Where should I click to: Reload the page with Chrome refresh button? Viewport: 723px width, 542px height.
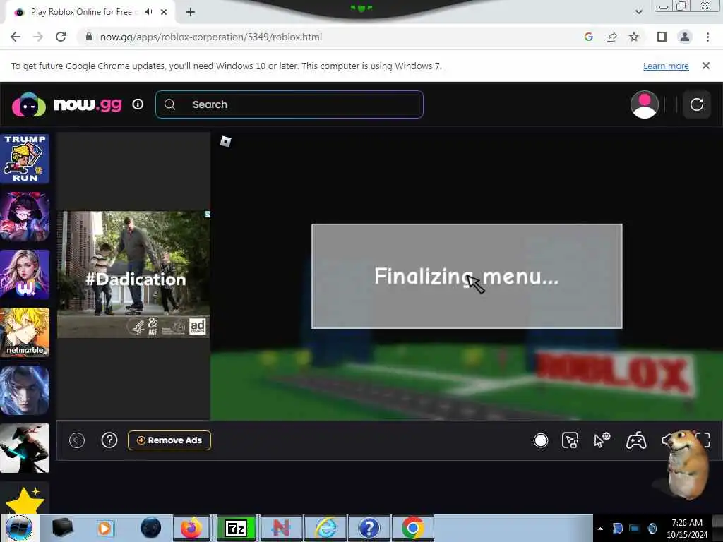point(61,37)
